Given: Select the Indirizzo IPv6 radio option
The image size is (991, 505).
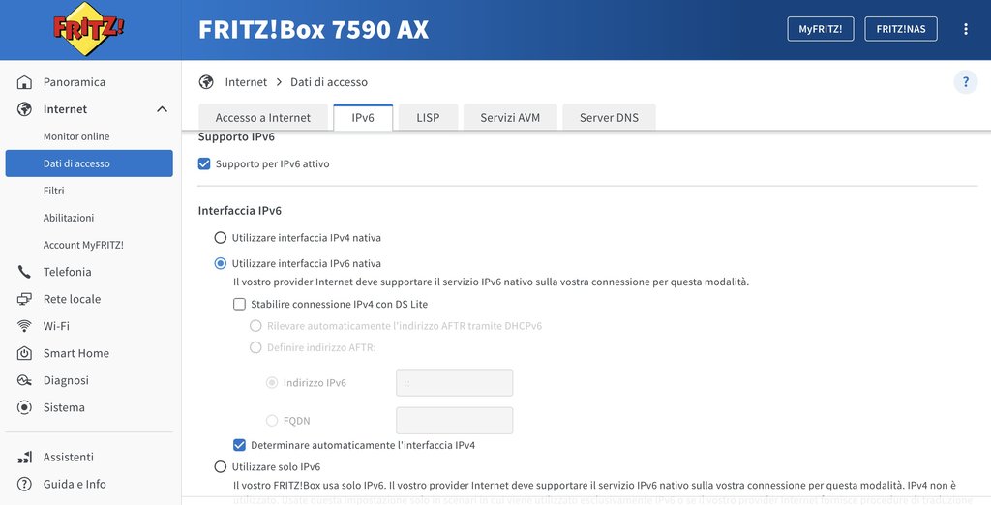Looking at the screenshot, I should (x=272, y=382).
